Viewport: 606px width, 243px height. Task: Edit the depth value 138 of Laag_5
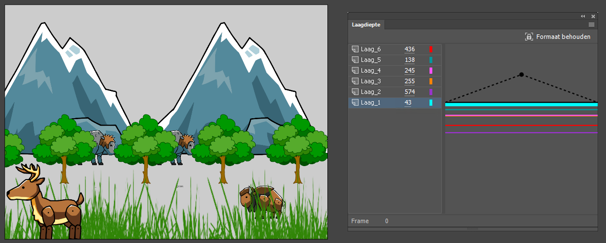[410, 60]
